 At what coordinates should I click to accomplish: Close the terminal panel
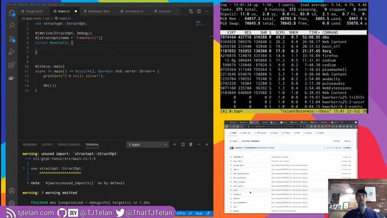click(207, 144)
